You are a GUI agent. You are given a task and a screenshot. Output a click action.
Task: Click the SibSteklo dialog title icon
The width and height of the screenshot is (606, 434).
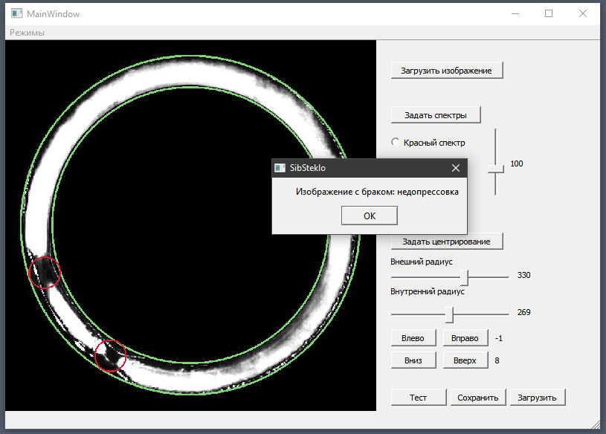[x=280, y=168]
